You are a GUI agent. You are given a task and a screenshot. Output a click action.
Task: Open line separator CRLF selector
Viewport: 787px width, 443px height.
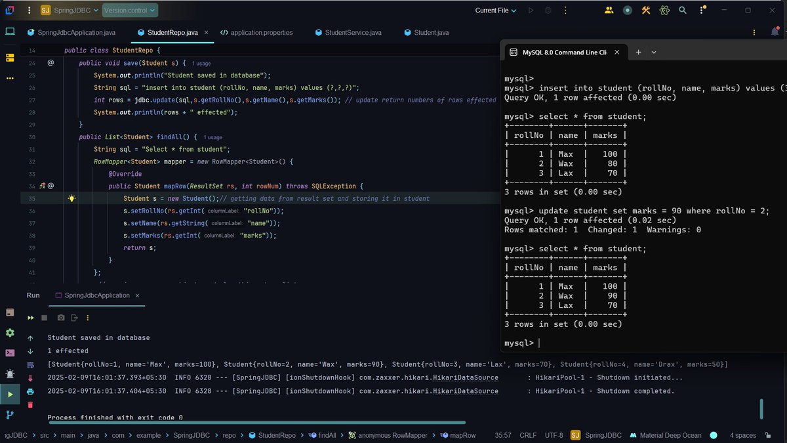(x=528, y=435)
